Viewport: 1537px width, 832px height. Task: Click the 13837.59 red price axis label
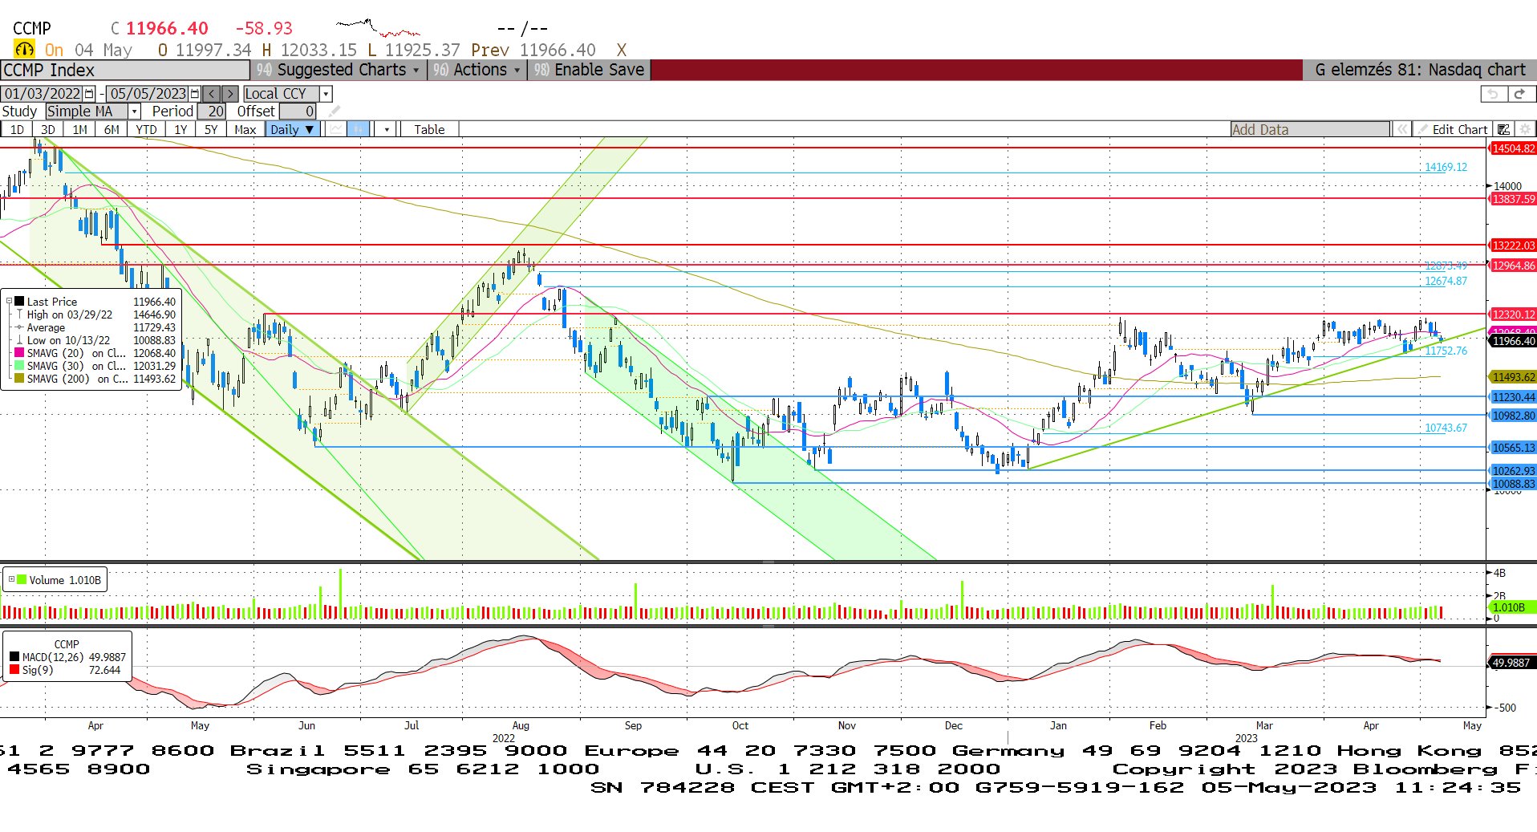pos(1513,199)
